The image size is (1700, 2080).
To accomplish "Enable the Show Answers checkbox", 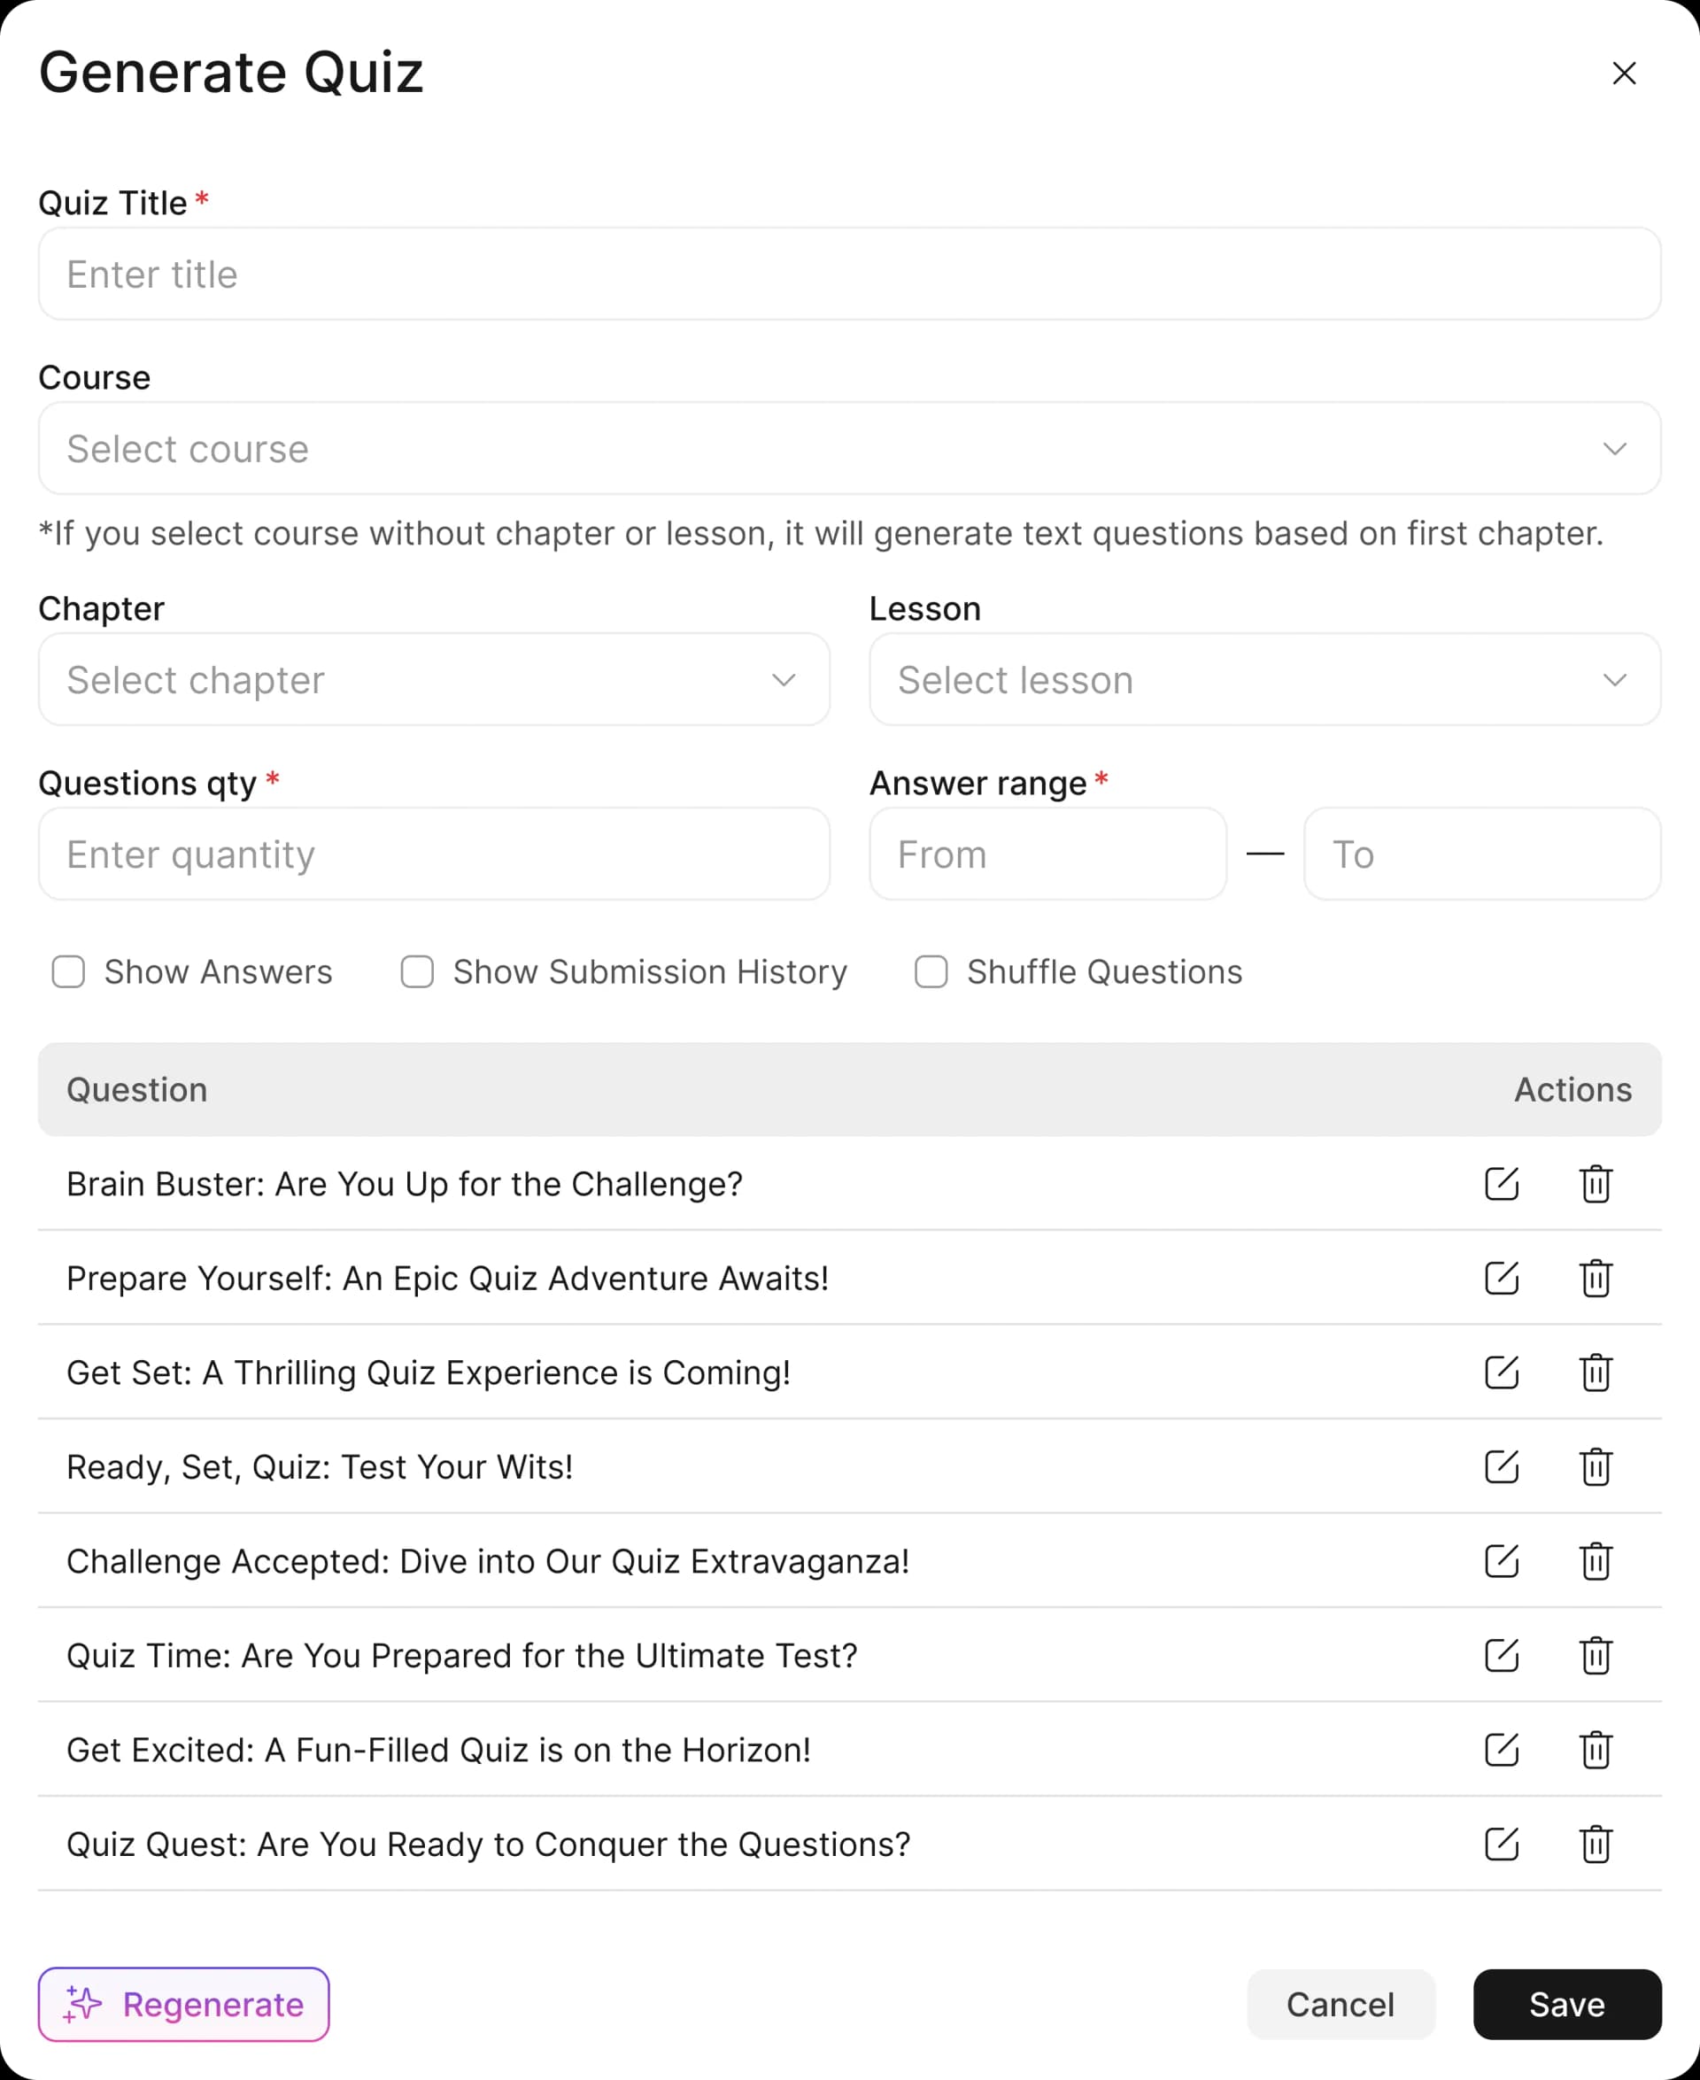I will (x=68, y=971).
